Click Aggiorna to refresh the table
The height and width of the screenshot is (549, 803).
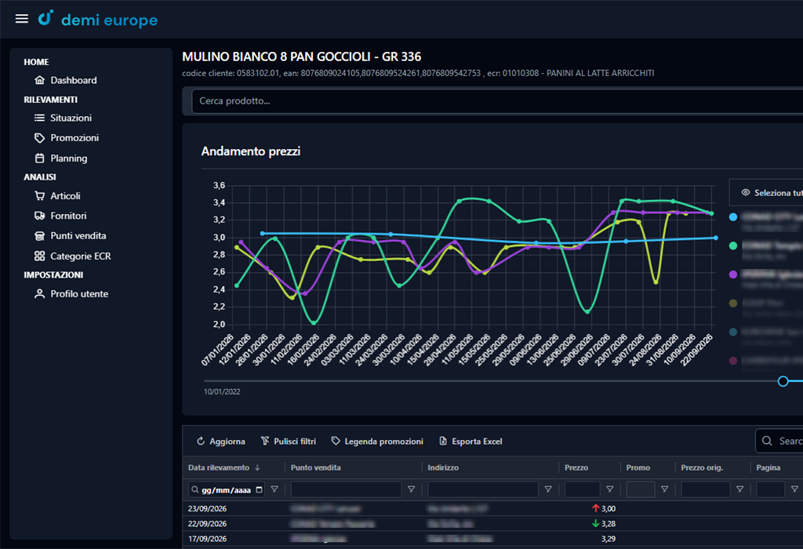click(220, 442)
